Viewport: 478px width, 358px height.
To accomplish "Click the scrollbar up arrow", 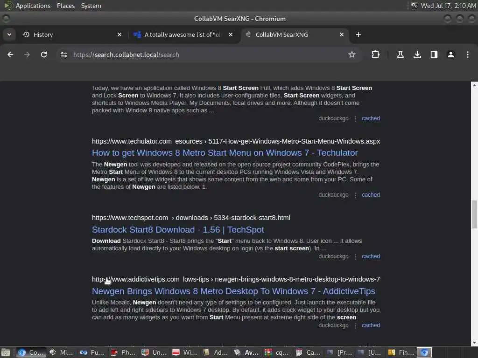I will [x=474, y=85].
